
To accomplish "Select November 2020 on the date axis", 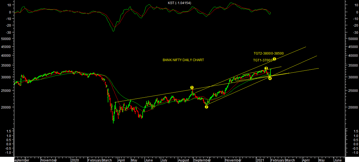I will click(x=233, y=160).
